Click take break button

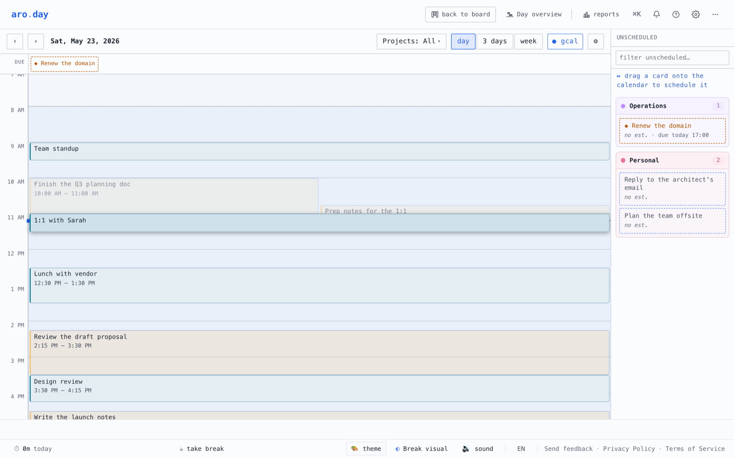click(202, 449)
